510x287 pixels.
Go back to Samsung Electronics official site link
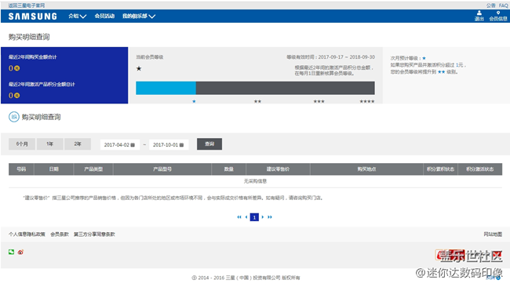pos(27,5)
